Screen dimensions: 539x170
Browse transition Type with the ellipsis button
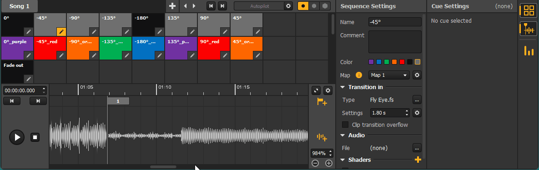[417, 100]
